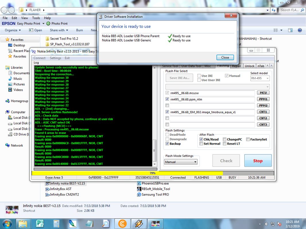Click the Search FLAHER input field
Image resolution: width=306 pixels, height=229 pixels.
291,10
